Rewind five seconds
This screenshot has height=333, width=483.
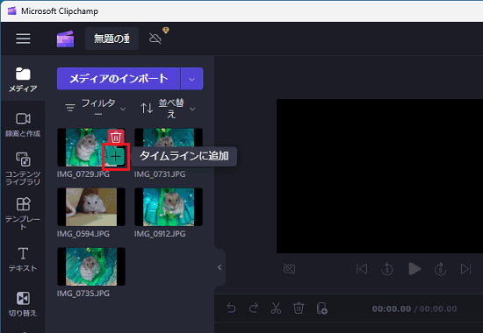387,269
